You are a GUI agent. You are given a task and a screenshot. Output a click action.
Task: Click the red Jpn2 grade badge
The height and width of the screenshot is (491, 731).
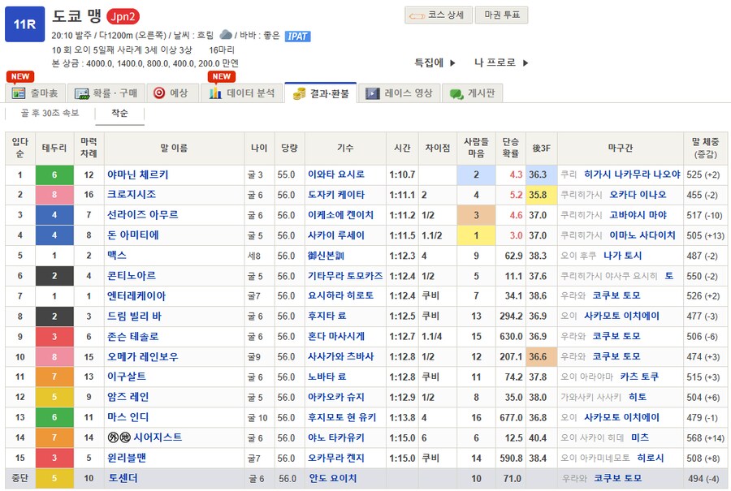[123, 16]
